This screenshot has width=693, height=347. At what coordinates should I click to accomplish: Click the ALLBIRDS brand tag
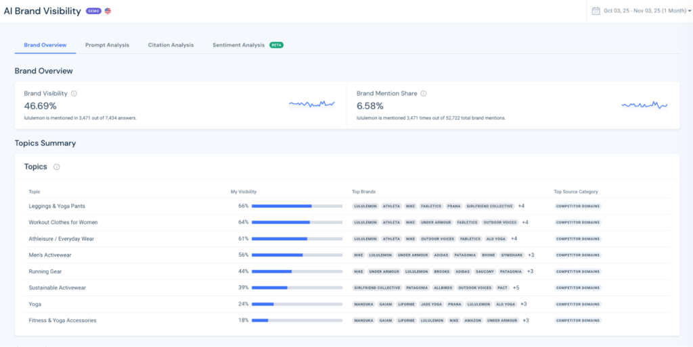(443, 288)
